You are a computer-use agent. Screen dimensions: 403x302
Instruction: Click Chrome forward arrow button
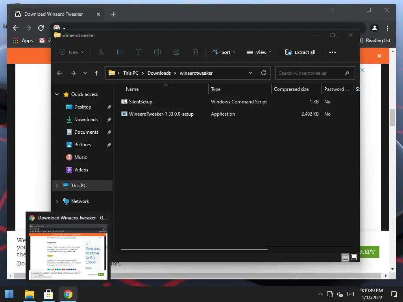click(x=28, y=28)
